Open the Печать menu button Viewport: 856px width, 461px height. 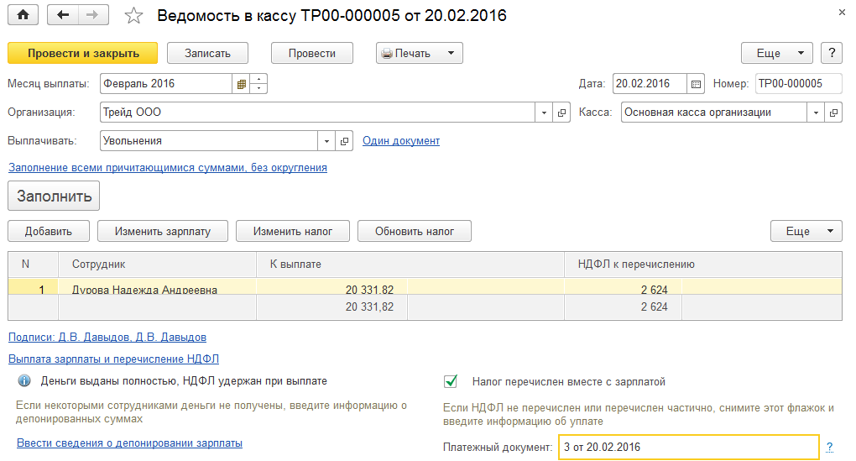point(419,53)
